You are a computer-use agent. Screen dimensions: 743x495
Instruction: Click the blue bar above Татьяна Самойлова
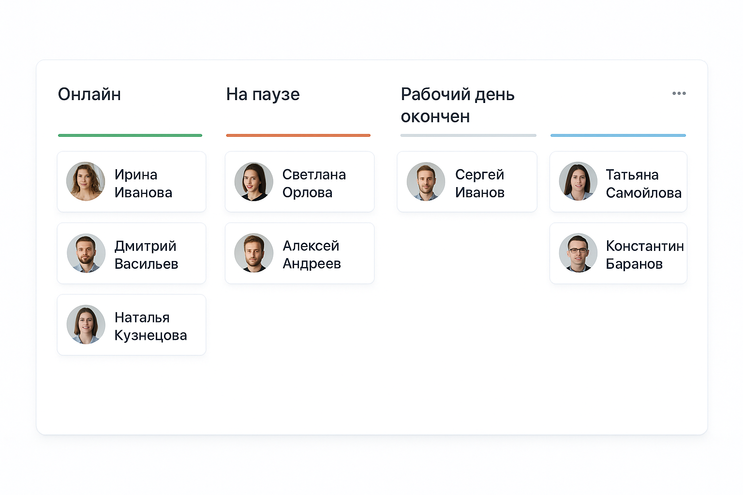point(618,135)
